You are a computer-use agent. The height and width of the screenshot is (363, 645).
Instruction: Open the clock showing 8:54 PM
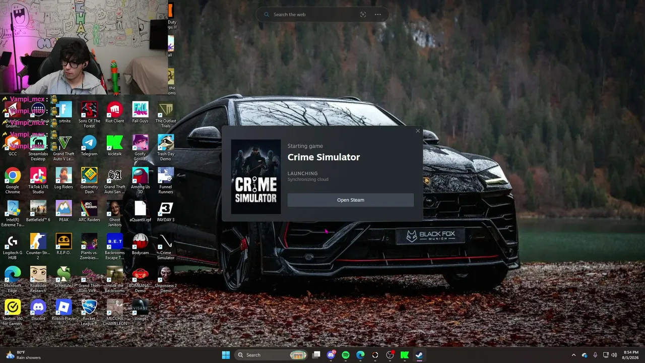(631, 355)
